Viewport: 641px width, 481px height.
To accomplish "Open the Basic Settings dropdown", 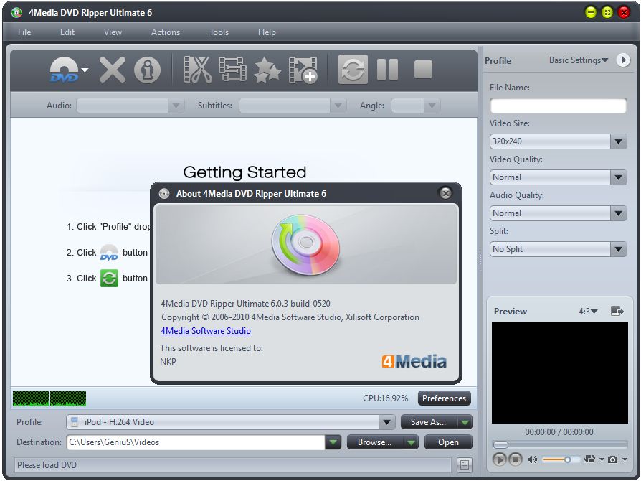I will 578,60.
